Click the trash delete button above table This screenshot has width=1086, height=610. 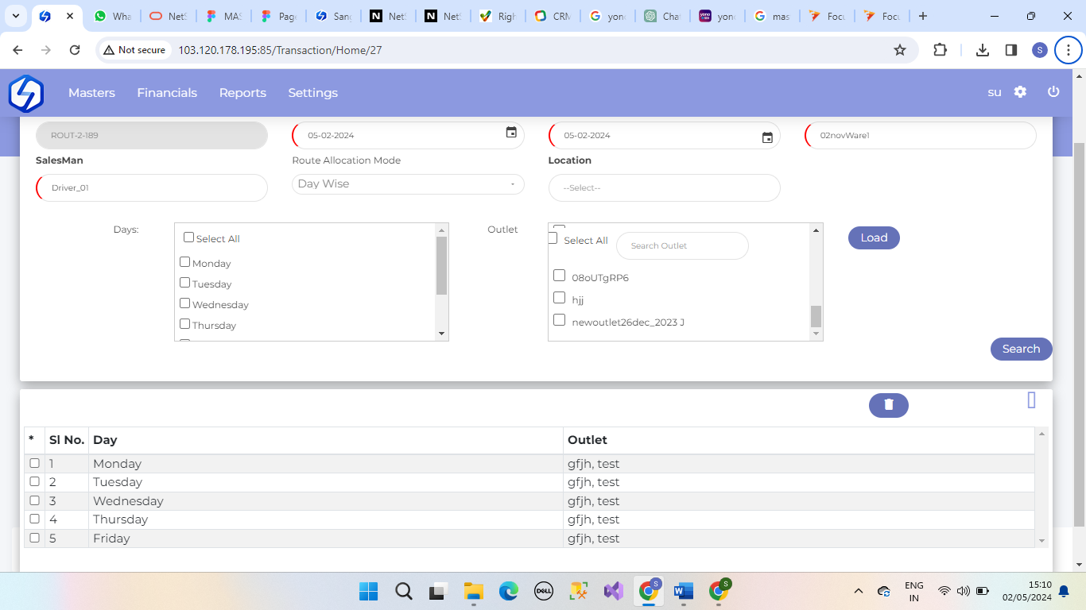[x=888, y=405]
